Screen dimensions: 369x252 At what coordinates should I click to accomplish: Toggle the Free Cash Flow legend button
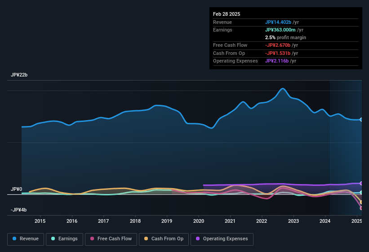(111, 239)
